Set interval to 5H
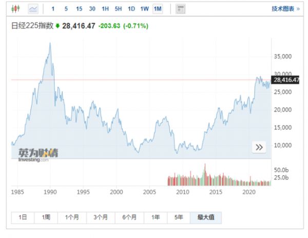 coord(119,9)
